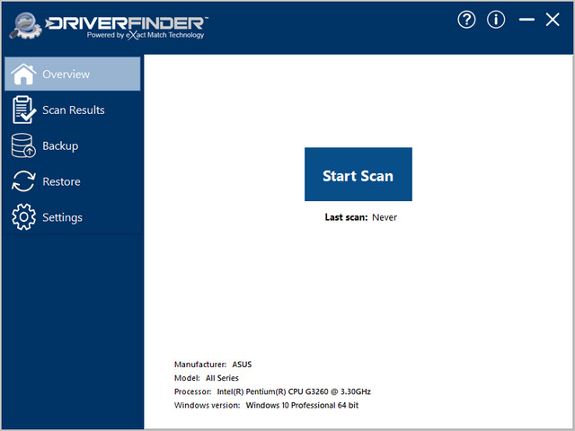Click the Last scan: Never text
Image resolution: width=575 pixels, height=431 pixels.
pyautogui.click(x=360, y=217)
